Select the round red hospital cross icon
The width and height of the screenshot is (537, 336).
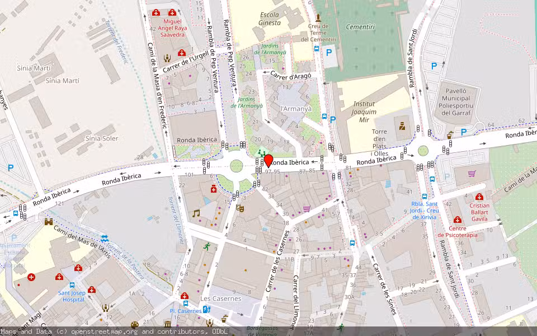pyautogui.click(x=31, y=277)
